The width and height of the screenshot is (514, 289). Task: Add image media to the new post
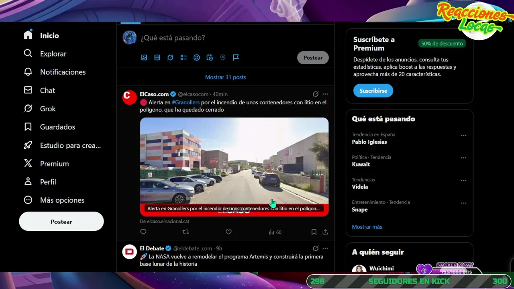(144, 58)
